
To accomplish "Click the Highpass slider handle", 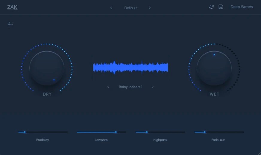I will click(x=147, y=132).
